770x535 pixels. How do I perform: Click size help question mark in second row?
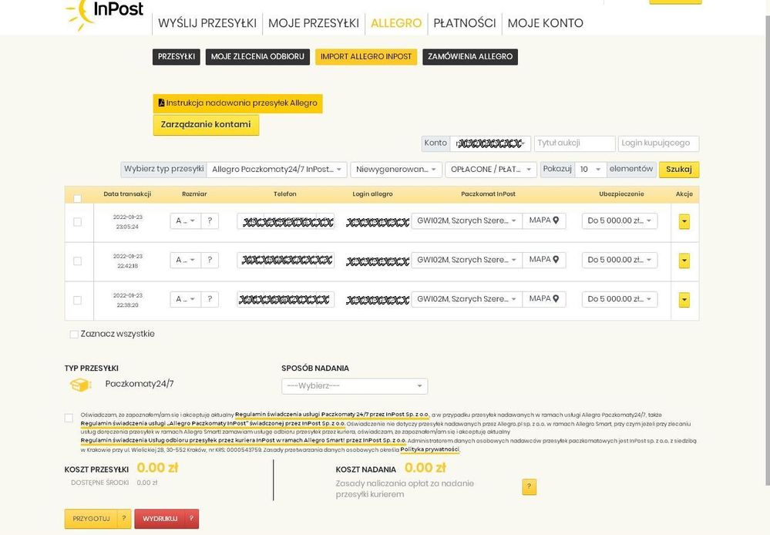coord(210,261)
